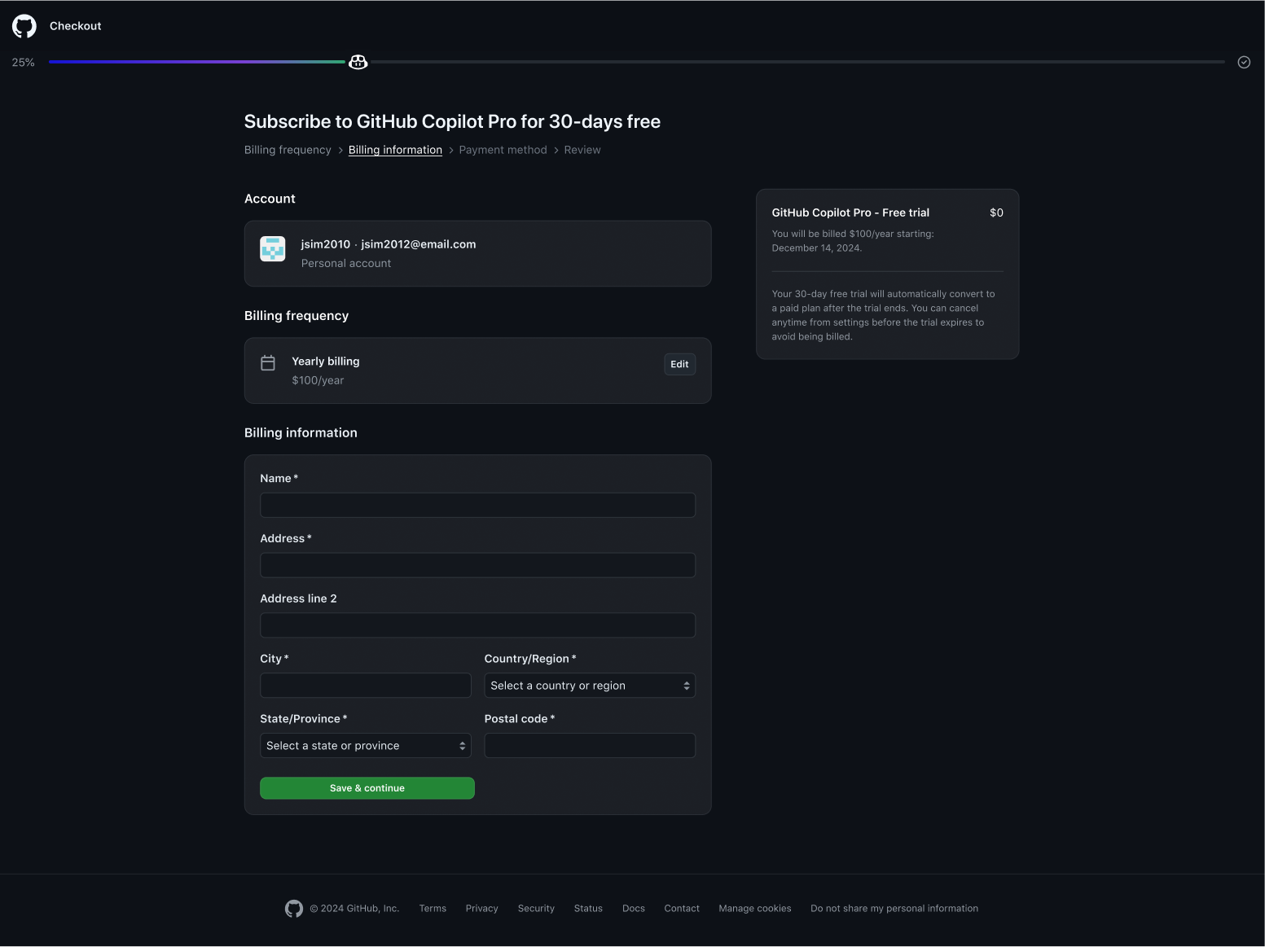Edit the Yearly billing frequency

pos(679,365)
